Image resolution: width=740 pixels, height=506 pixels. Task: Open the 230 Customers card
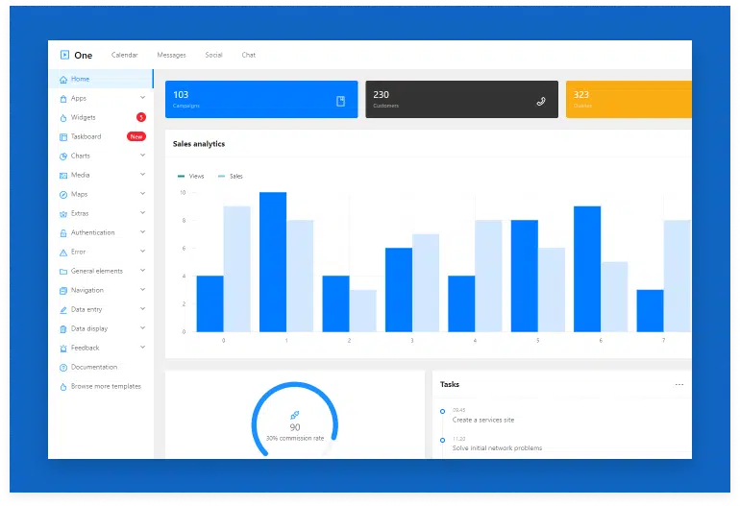pos(461,100)
